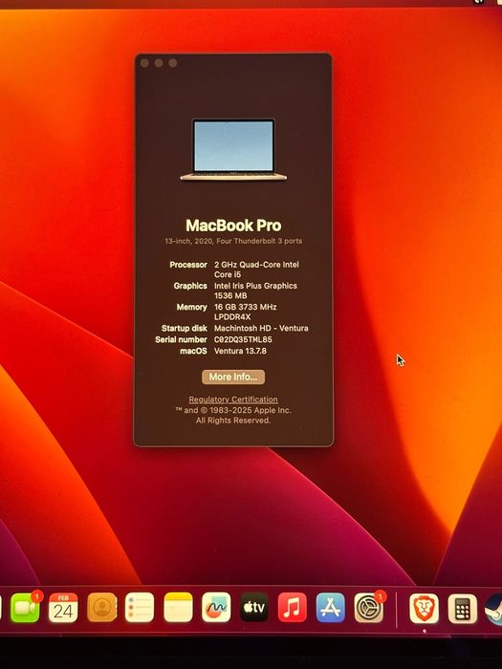Zoom the About This Mac window

pyautogui.click(x=173, y=63)
